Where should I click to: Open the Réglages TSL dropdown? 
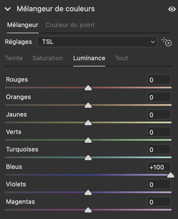pyautogui.click(x=97, y=42)
